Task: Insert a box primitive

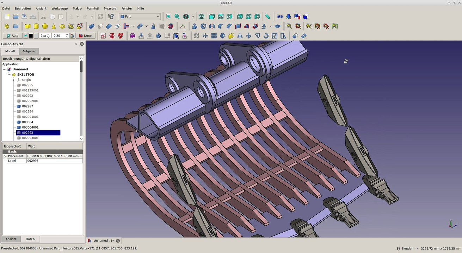Action: click(27, 26)
